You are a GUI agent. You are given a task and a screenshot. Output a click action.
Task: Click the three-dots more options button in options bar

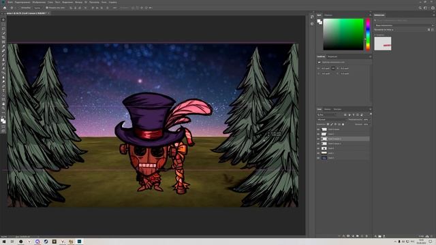[x=115, y=7]
